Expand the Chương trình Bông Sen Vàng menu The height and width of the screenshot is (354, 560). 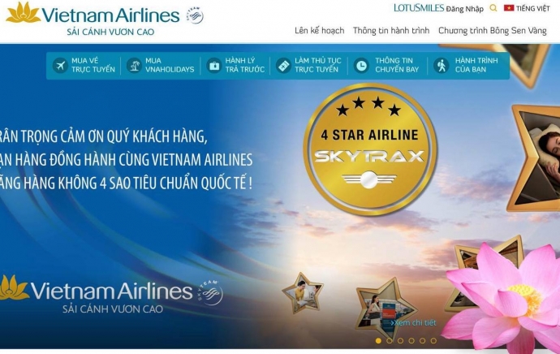point(493,31)
